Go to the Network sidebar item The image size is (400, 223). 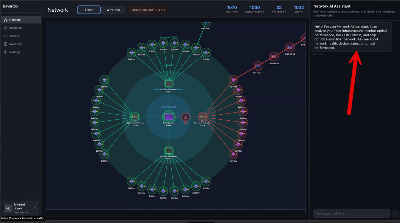point(15,20)
